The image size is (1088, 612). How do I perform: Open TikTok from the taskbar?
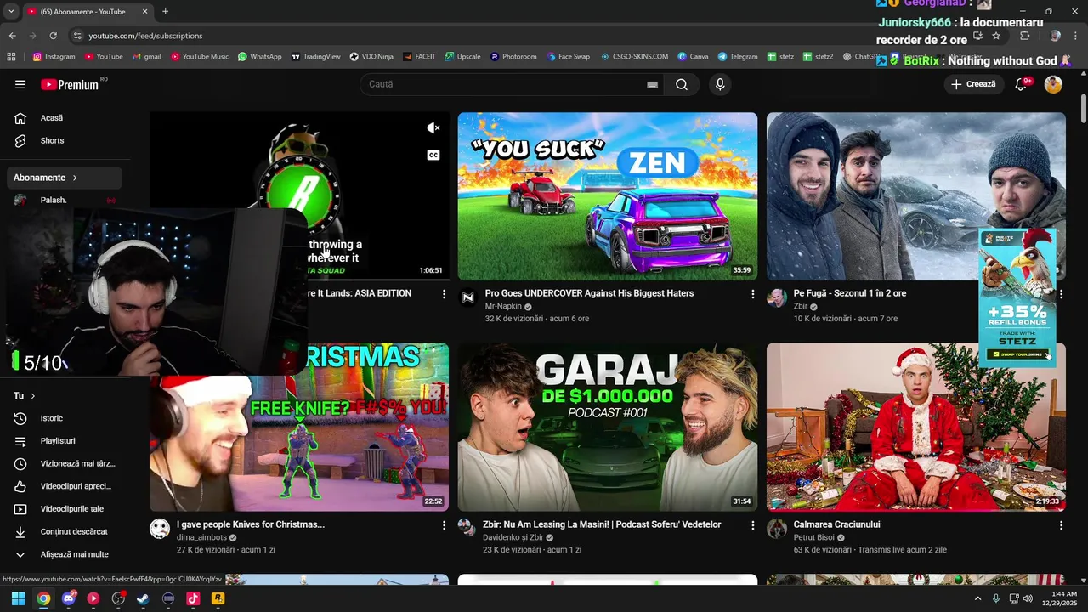193,598
